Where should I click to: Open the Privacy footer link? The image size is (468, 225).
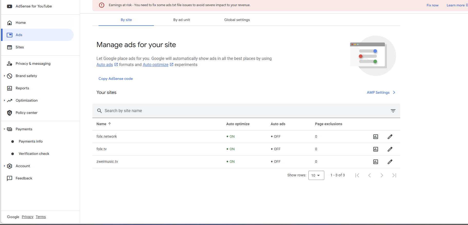(27, 217)
